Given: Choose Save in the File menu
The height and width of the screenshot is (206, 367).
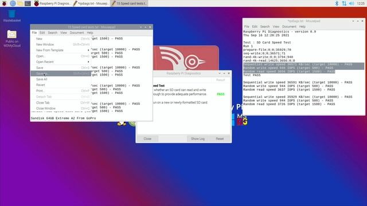Looking at the screenshot, I should [61, 68].
